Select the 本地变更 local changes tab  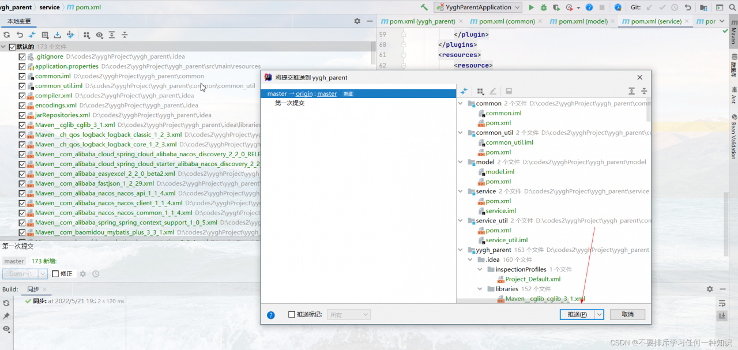tap(19, 21)
